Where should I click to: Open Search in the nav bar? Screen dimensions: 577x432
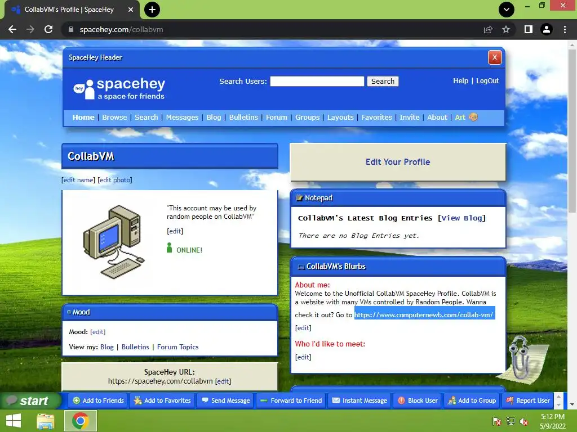tap(146, 117)
